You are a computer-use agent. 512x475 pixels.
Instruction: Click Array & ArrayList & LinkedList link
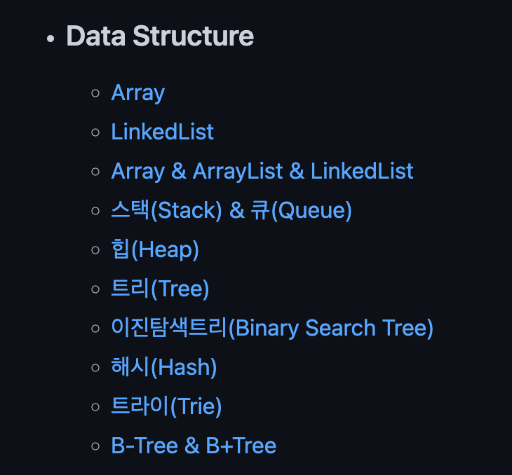tap(262, 172)
